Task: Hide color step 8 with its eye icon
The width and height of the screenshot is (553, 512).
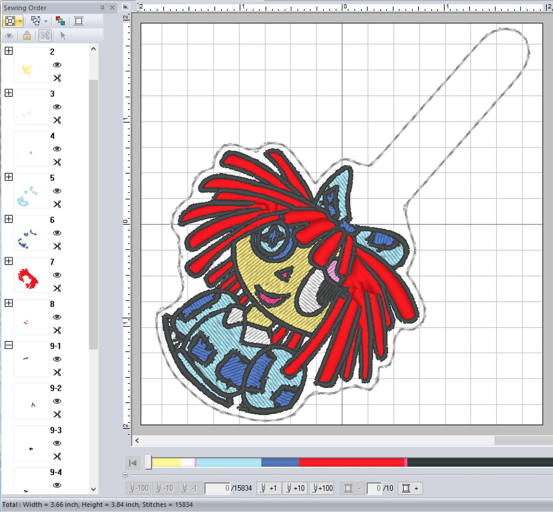Action: coord(57,317)
